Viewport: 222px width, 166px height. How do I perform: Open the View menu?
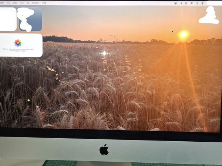21,3
